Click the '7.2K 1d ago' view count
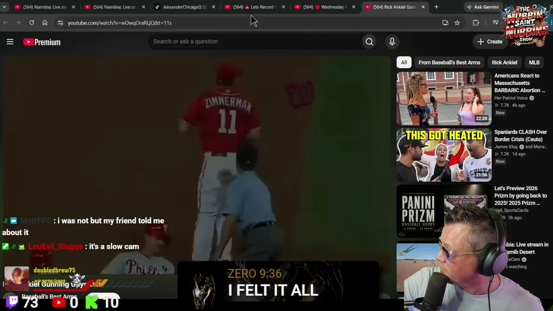 (510, 154)
